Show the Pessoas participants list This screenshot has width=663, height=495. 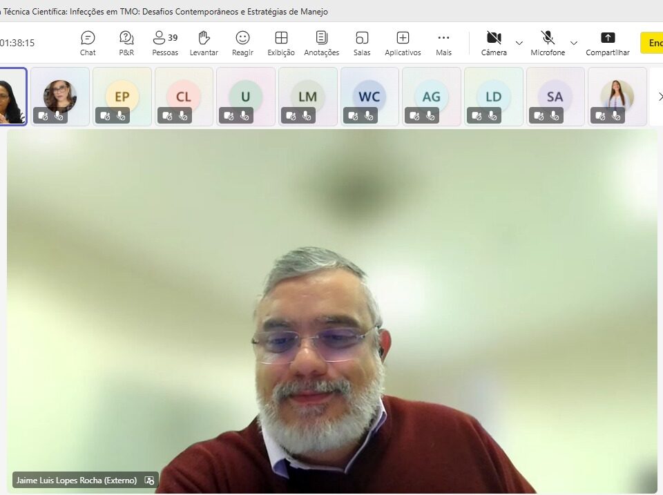coord(165,43)
